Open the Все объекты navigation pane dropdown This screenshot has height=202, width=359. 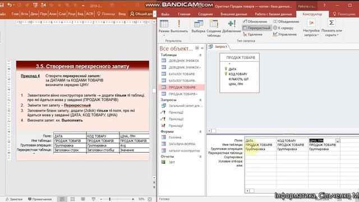(x=197, y=48)
